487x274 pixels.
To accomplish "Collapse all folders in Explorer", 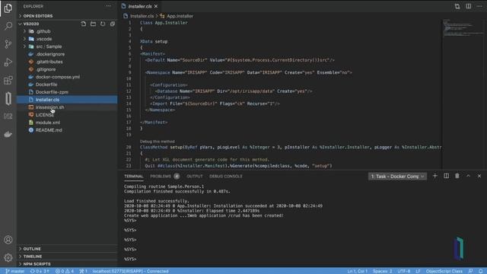I will 113,24.
